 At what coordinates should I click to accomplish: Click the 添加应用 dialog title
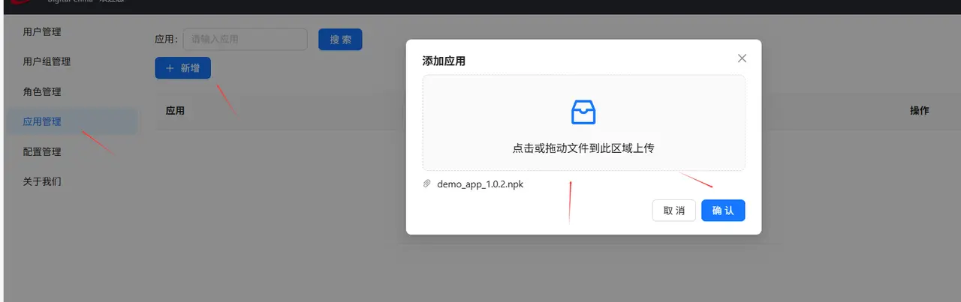click(x=444, y=61)
